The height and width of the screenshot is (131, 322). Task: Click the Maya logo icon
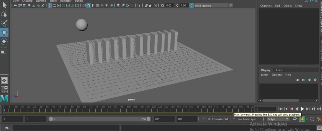tap(4, 99)
